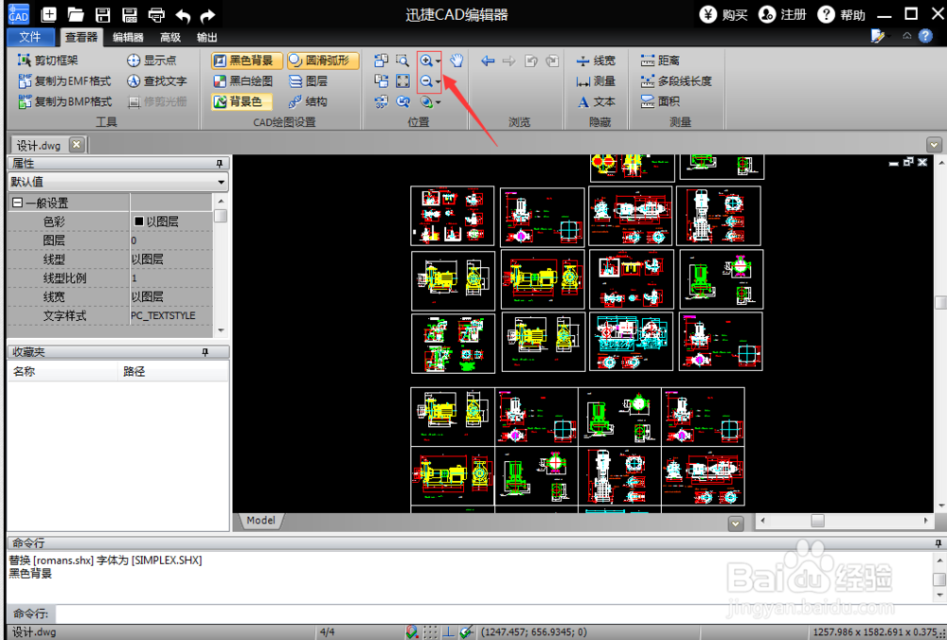Open the globe view dropdown arrow
Image resolution: width=947 pixels, height=640 pixels.
(438, 102)
